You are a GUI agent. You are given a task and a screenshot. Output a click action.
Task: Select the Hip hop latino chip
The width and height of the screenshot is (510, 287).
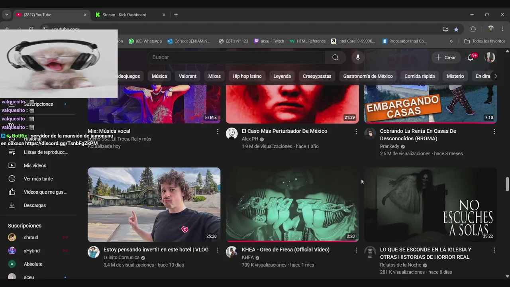247,76
